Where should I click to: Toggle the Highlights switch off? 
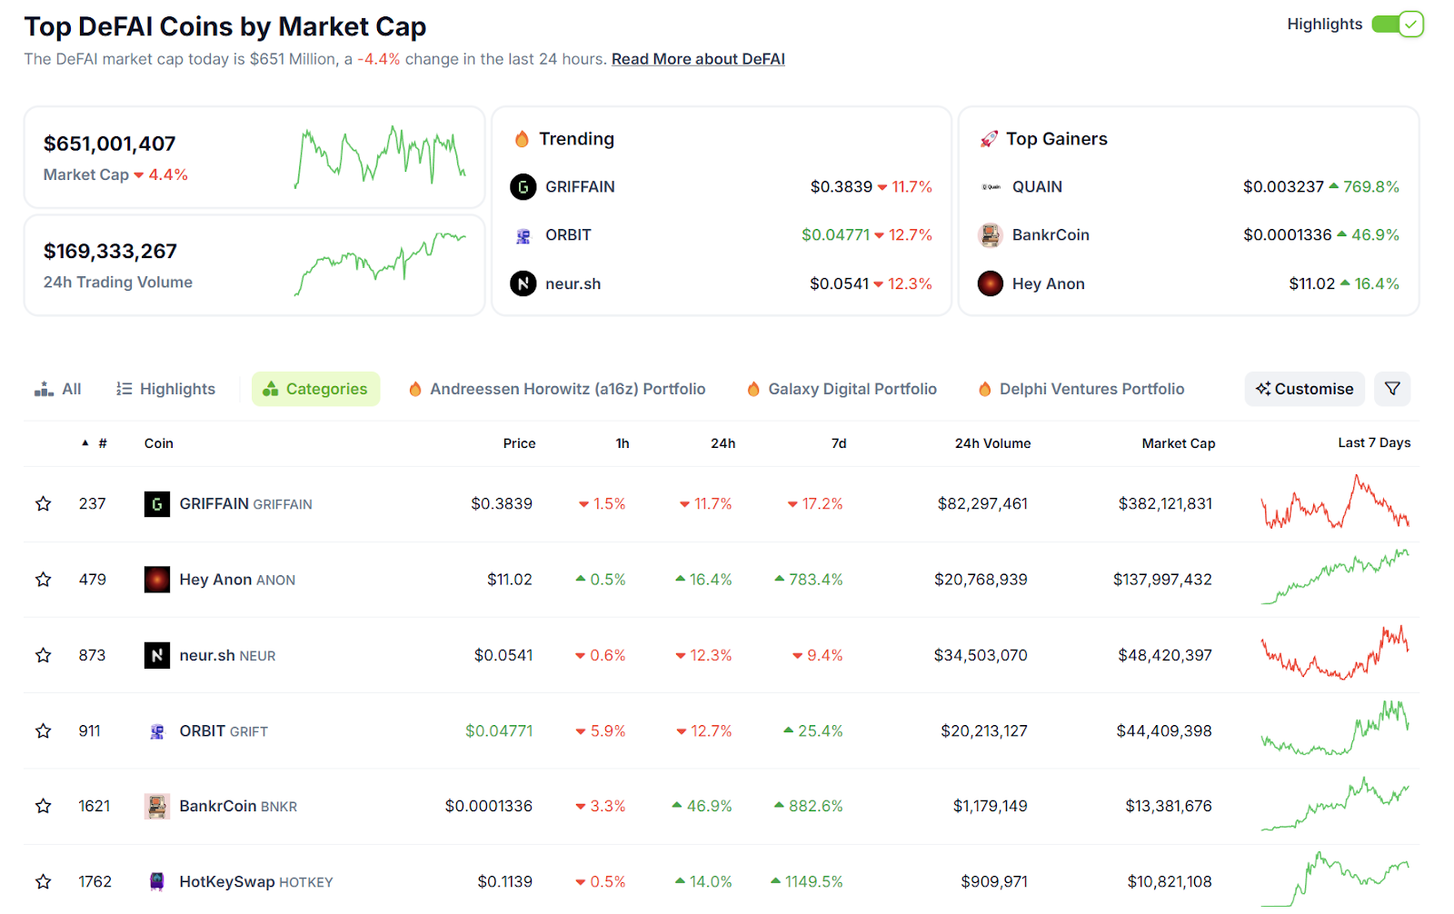pyautogui.click(x=1397, y=25)
